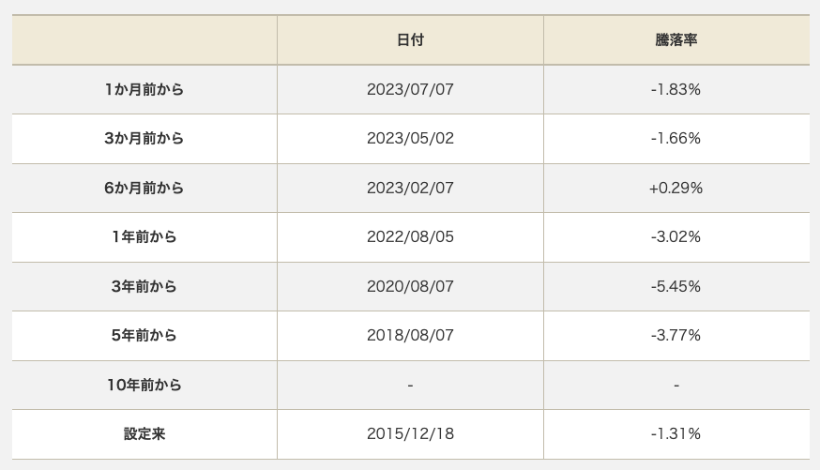820x470 pixels.
Task: Click the -1.83% return value
Action: point(676,90)
